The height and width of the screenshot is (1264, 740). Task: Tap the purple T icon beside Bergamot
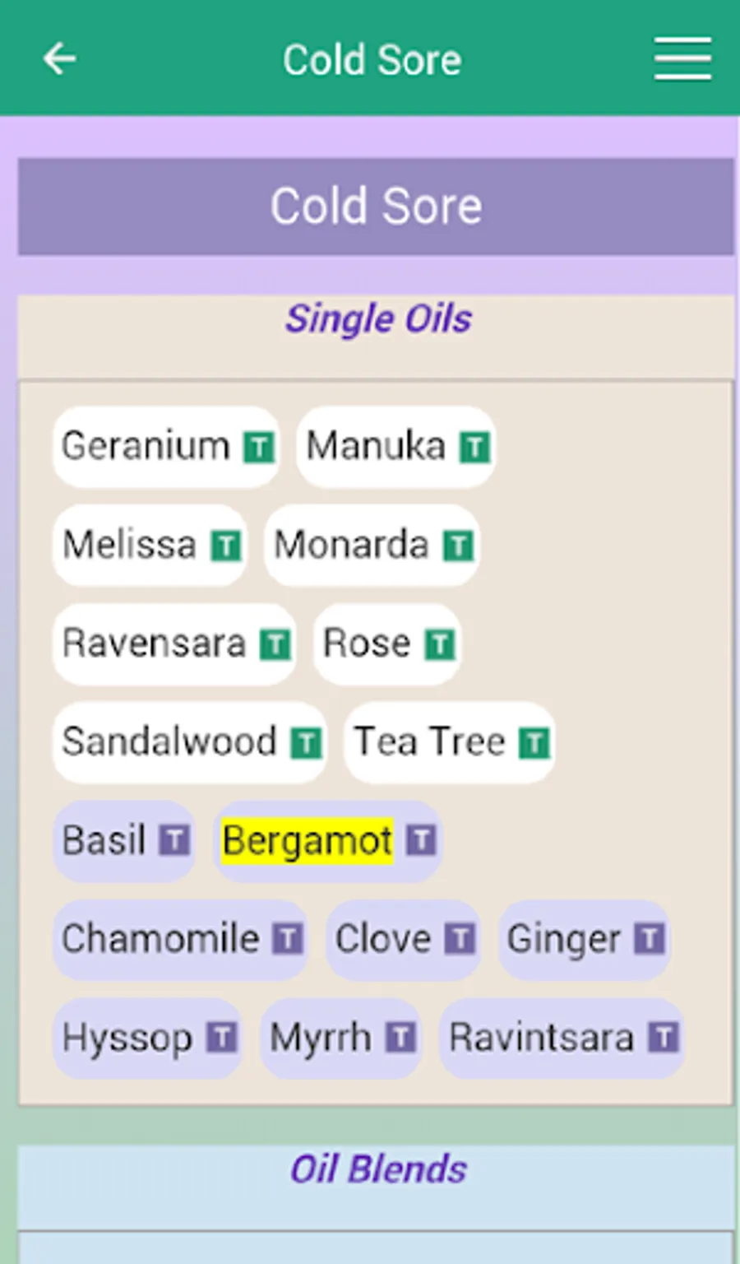(x=421, y=841)
